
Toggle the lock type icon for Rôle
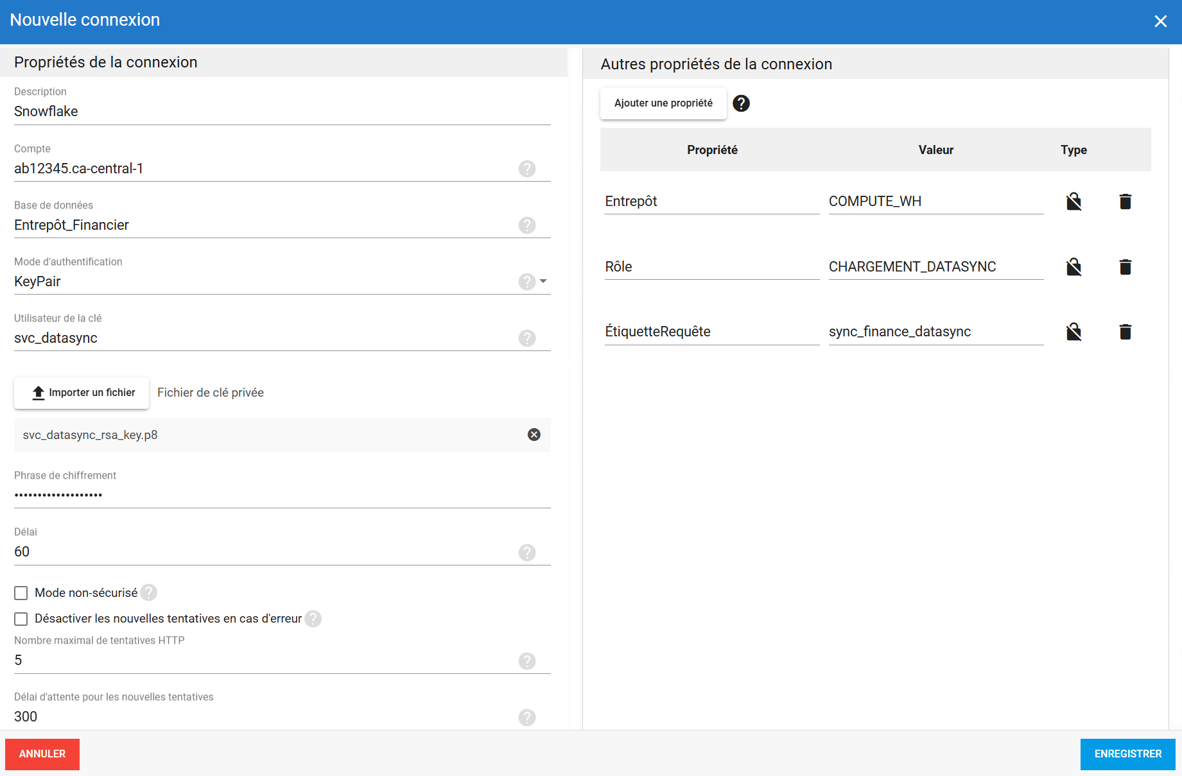(1074, 267)
